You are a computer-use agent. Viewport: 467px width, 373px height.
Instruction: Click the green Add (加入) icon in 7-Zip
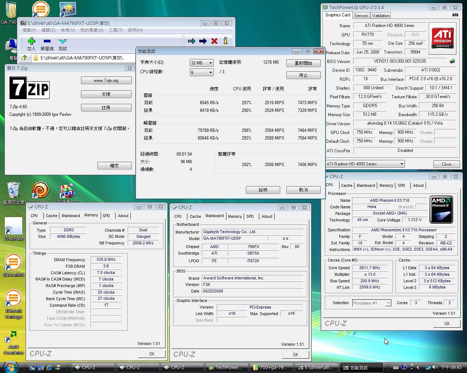[x=31, y=41]
